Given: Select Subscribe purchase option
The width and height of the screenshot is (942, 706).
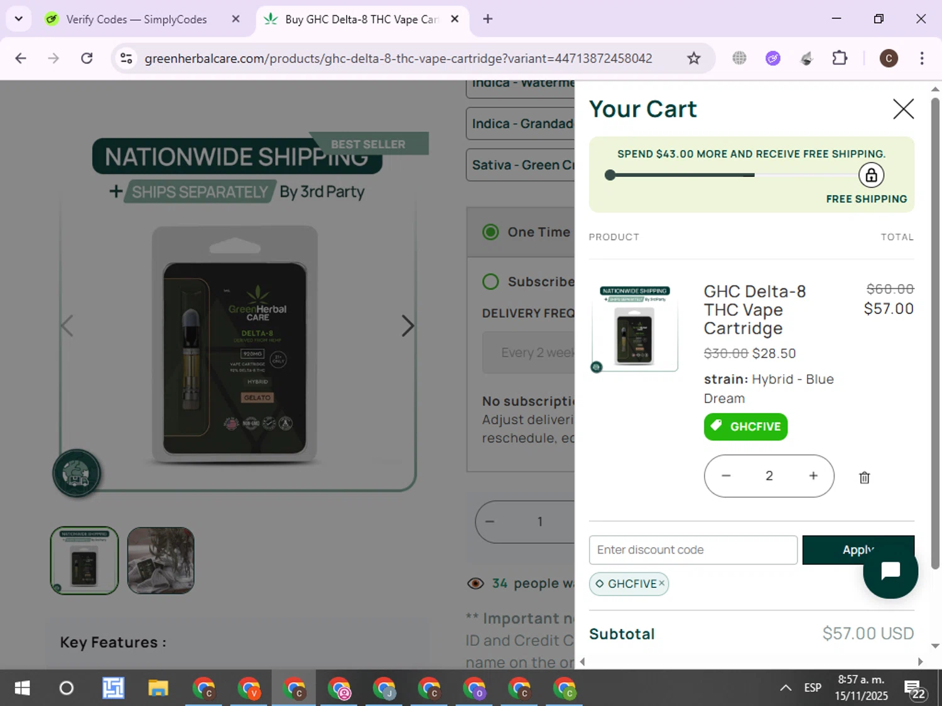Looking at the screenshot, I should click(490, 282).
